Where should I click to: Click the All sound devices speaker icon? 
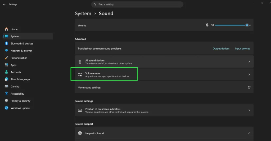pos(80,61)
